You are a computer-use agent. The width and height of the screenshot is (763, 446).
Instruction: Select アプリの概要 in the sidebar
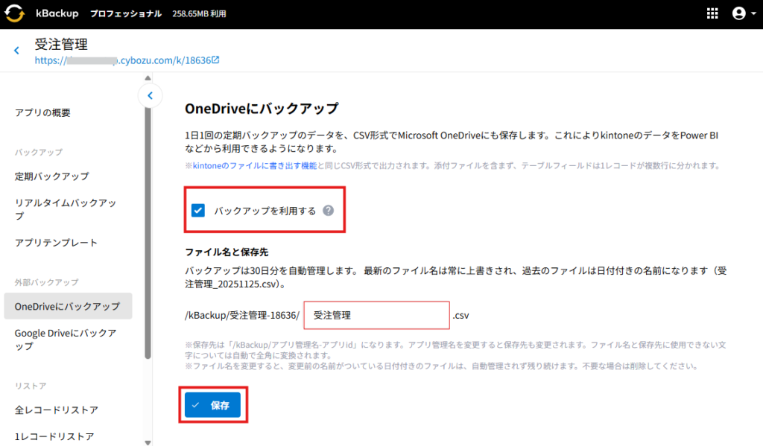point(43,113)
